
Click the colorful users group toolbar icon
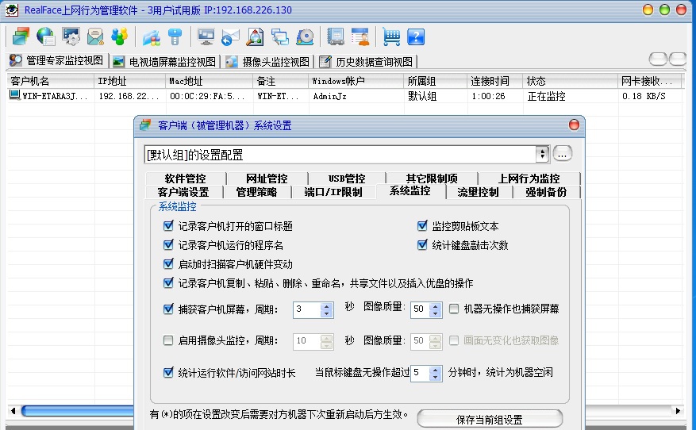[119, 36]
